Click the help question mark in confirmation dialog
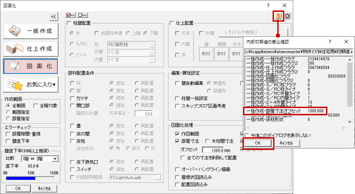The height and width of the screenshot is (194, 355). [330, 42]
